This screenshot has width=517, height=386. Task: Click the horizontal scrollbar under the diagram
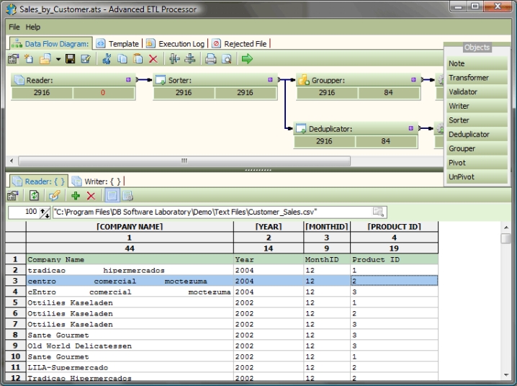(184, 160)
